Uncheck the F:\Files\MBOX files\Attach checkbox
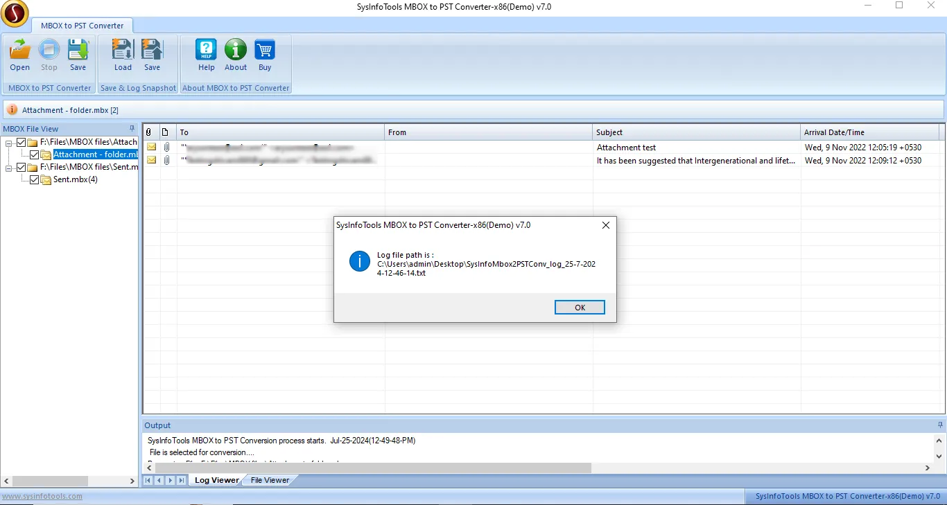Image resolution: width=947 pixels, height=505 pixels. [21, 142]
